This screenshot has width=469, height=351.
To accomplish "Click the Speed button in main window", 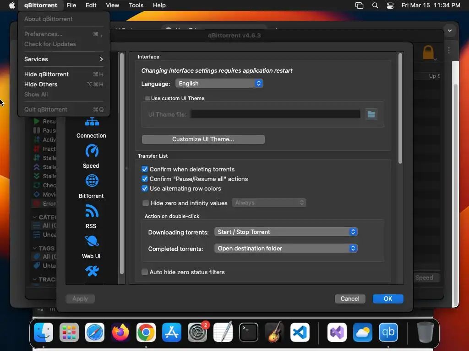I will tap(425, 277).
